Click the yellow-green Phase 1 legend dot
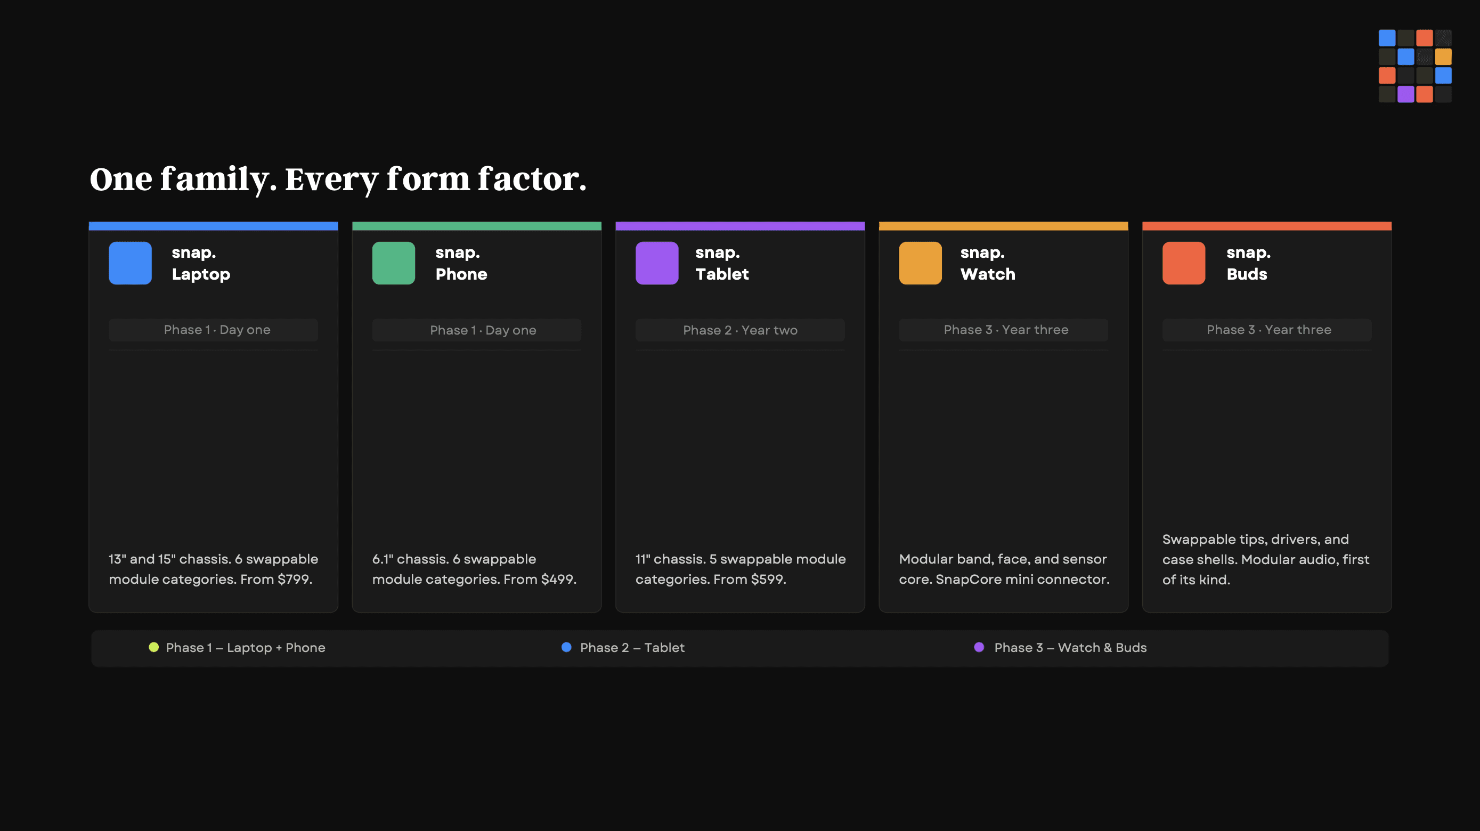The image size is (1480, 831). tap(153, 647)
